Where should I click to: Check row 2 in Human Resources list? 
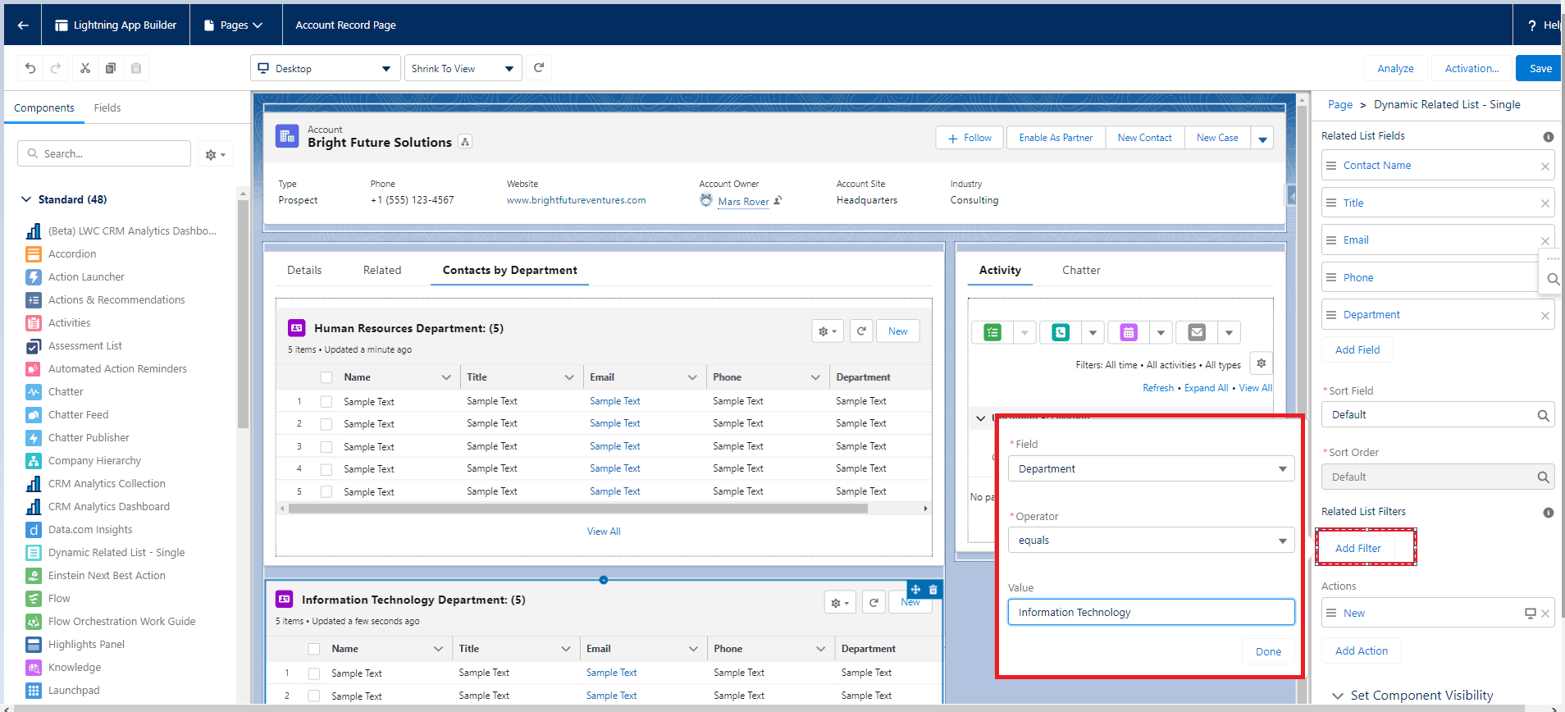pyautogui.click(x=326, y=424)
